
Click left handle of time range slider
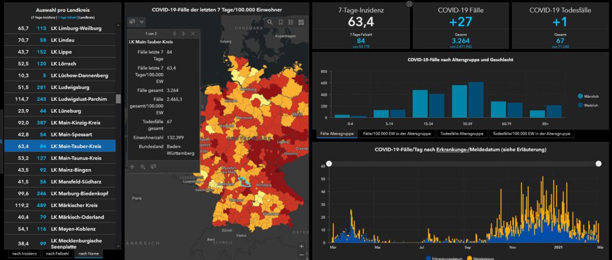[x=329, y=164]
